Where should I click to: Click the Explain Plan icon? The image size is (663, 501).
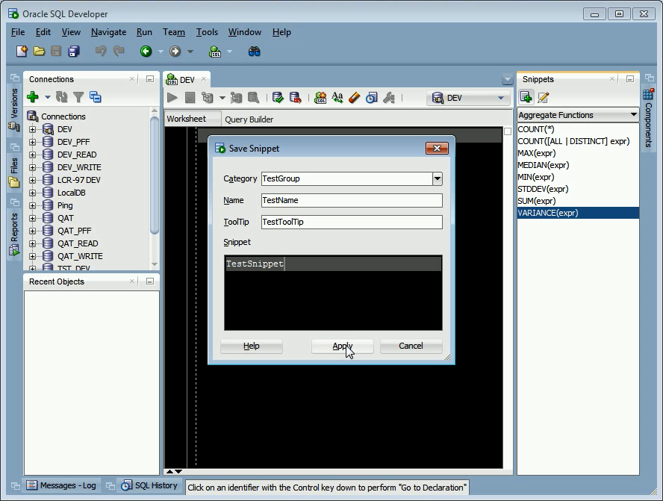tap(208, 98)
